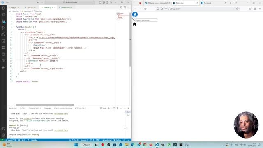Create a new terminal with the plus icon
Image resolution: width=263 pixels, height=148 pixels.
click(108, 108)
